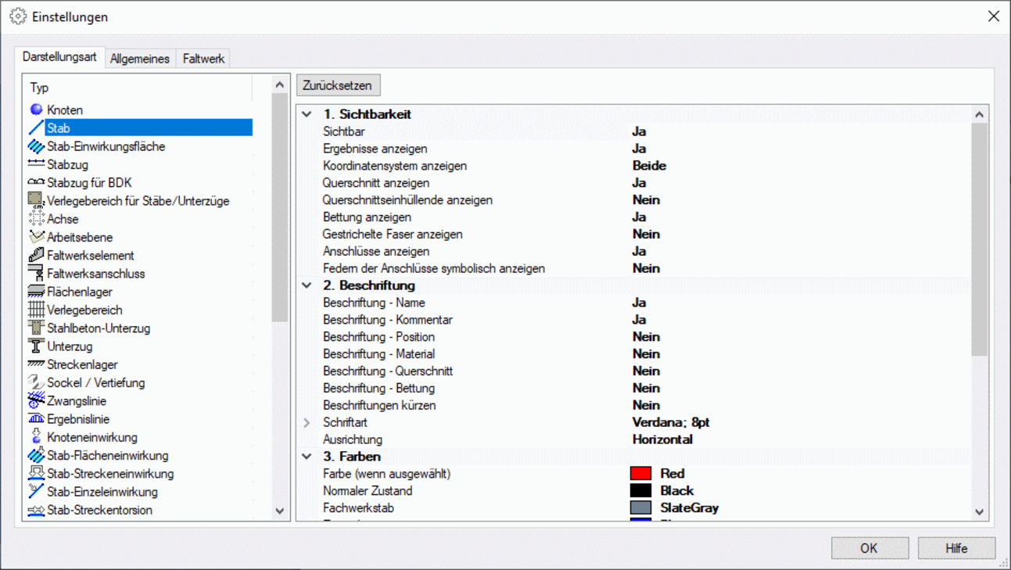Click the Knoten sphere icon

point(36,110)
